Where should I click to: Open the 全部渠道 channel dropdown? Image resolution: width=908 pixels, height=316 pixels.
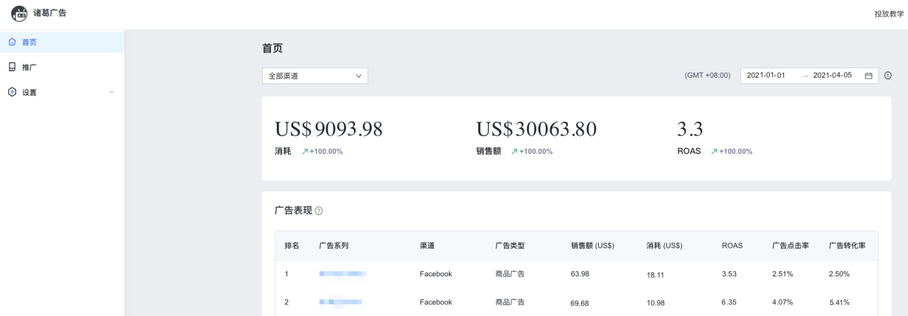click(314, 76)
